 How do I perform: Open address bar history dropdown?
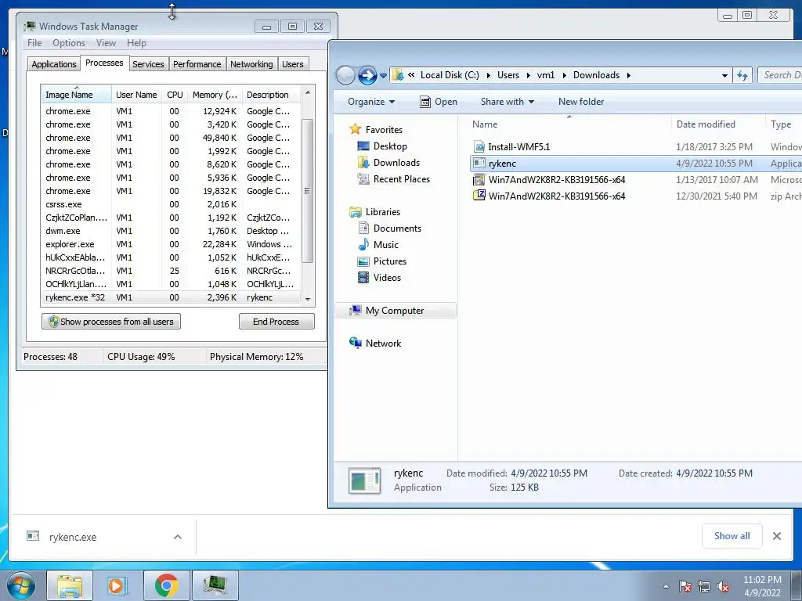tap(724, 76)
